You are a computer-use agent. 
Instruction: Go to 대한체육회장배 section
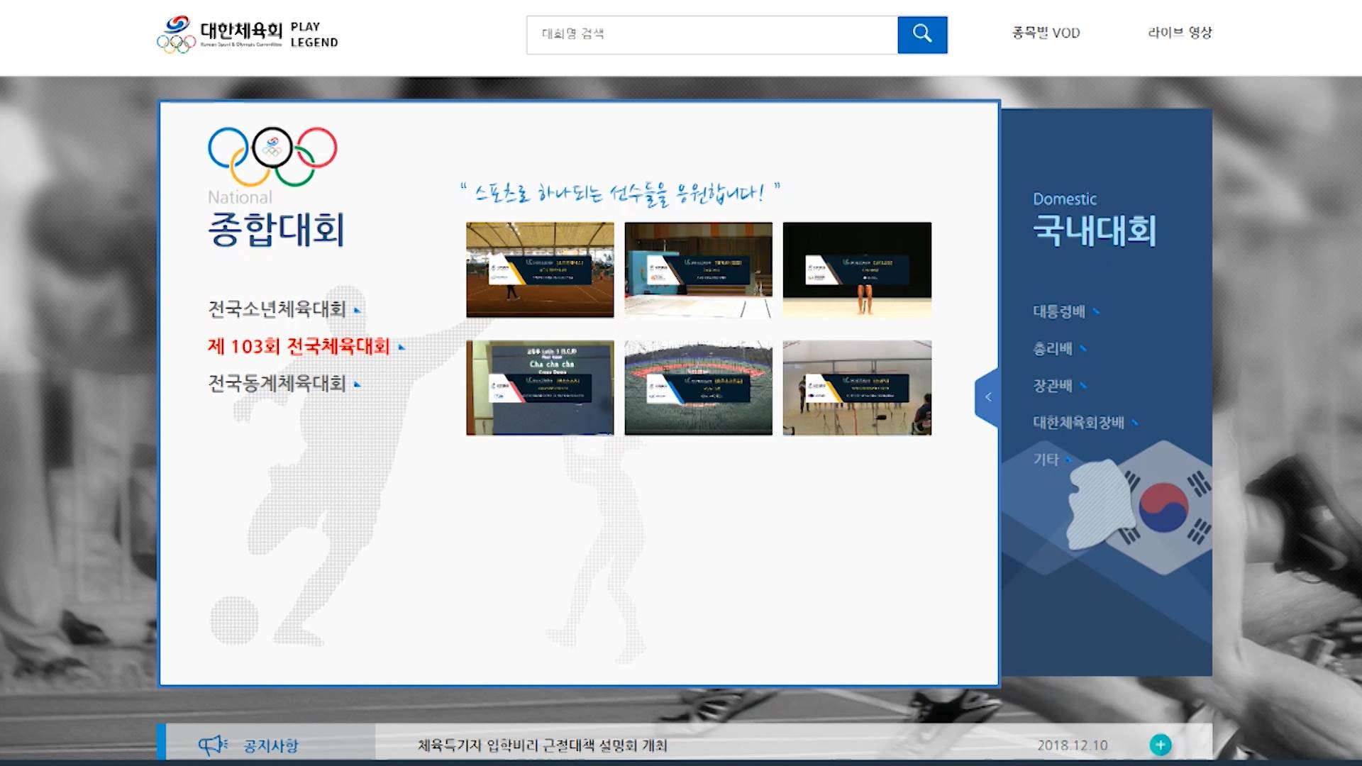click(1078, 423)
